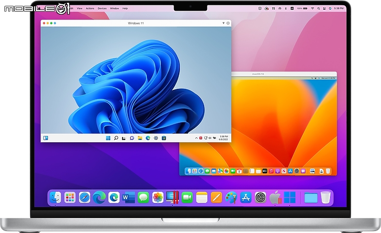Launch Safari from the main Dock
Screen dimensions: 381x233
(85, 197)
